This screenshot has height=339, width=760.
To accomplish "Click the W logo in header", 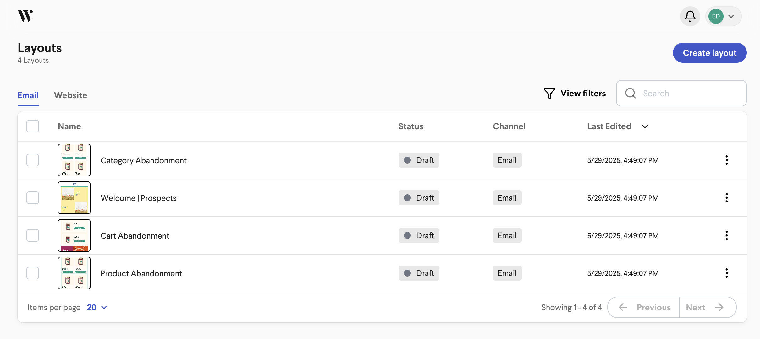I will coord(25,16).
